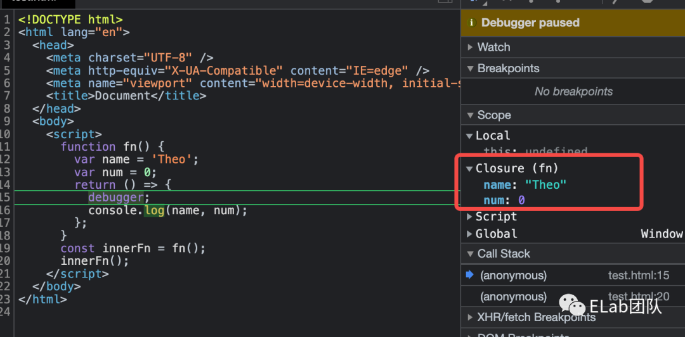
Task: Collapse the Breakpoints section
Action: [x=470, y=68]
